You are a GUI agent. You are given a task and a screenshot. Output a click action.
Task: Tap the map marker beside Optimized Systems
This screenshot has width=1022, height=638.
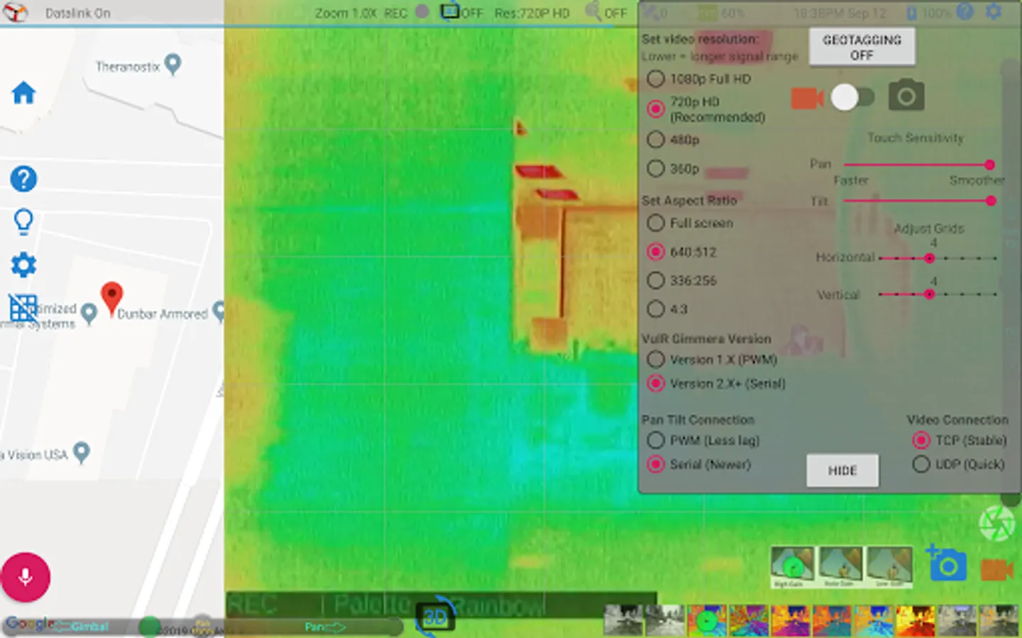click(89, 313)
